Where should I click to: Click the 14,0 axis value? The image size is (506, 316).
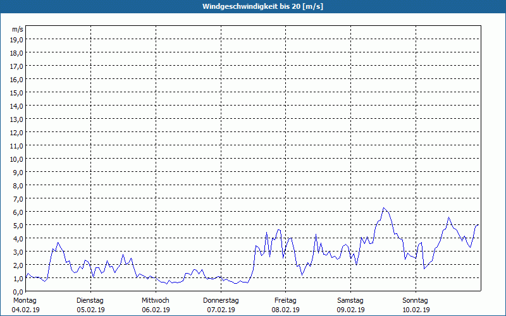(x=17, y=106)
